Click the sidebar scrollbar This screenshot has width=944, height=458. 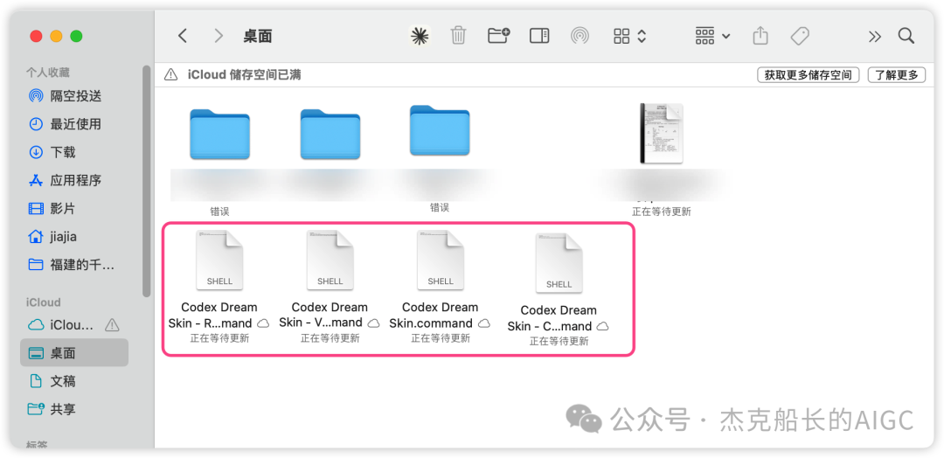(146, 181)
